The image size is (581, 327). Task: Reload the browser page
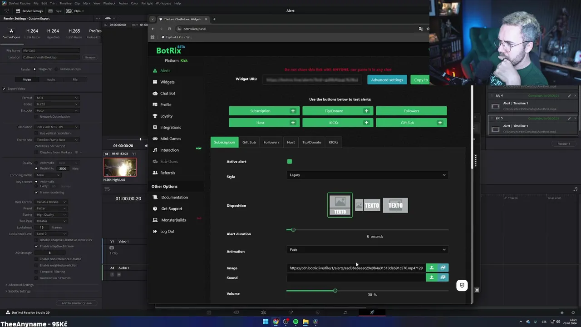169,29
